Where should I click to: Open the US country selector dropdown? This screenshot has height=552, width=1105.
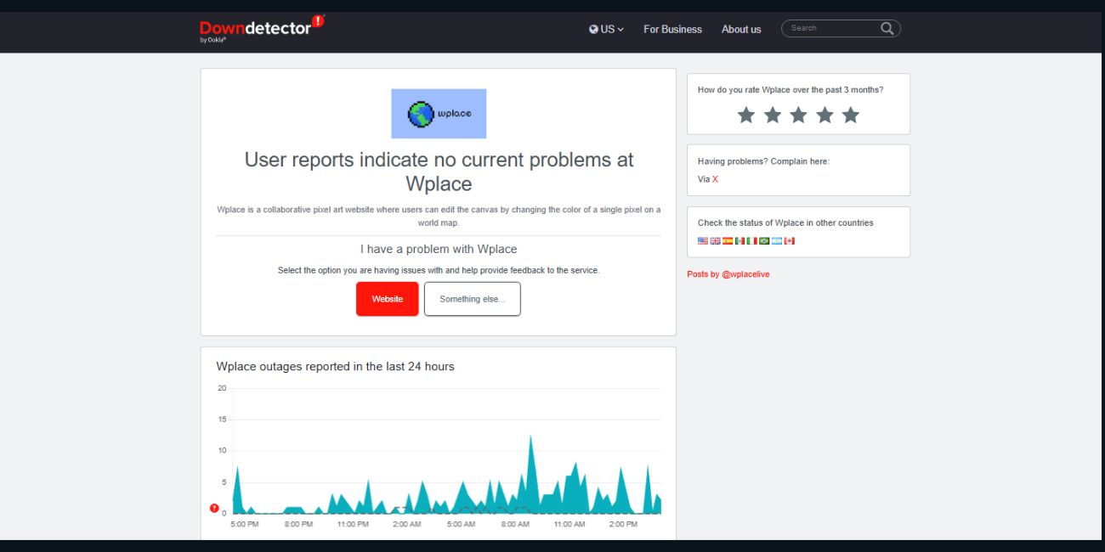(x=605, y=28)
